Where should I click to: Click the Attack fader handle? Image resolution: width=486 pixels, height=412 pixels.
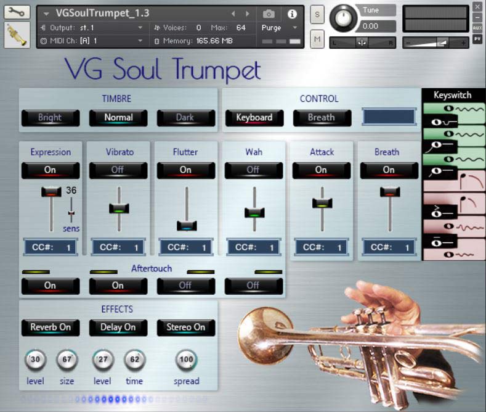(322, 203)
